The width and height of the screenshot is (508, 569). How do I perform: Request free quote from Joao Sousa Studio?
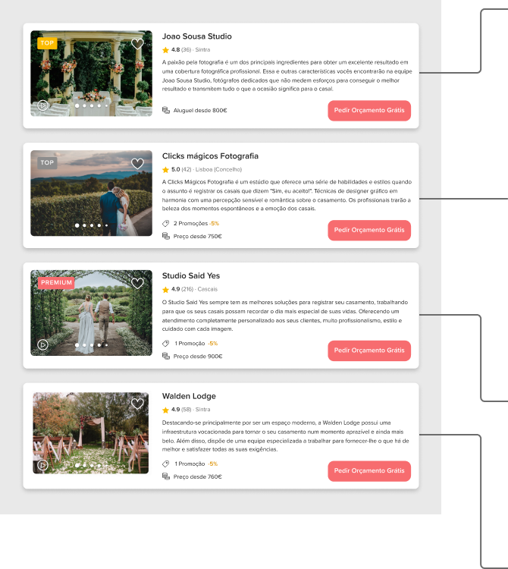click(x=369, y=111)
